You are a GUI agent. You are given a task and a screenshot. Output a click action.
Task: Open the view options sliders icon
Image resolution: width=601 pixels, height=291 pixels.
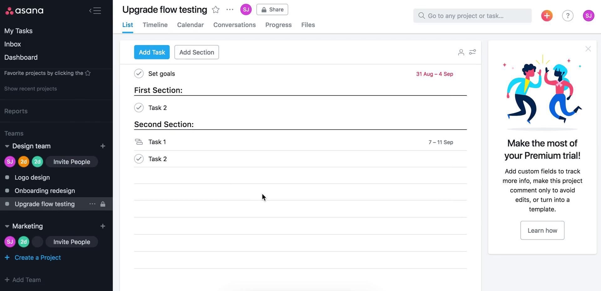472,52
